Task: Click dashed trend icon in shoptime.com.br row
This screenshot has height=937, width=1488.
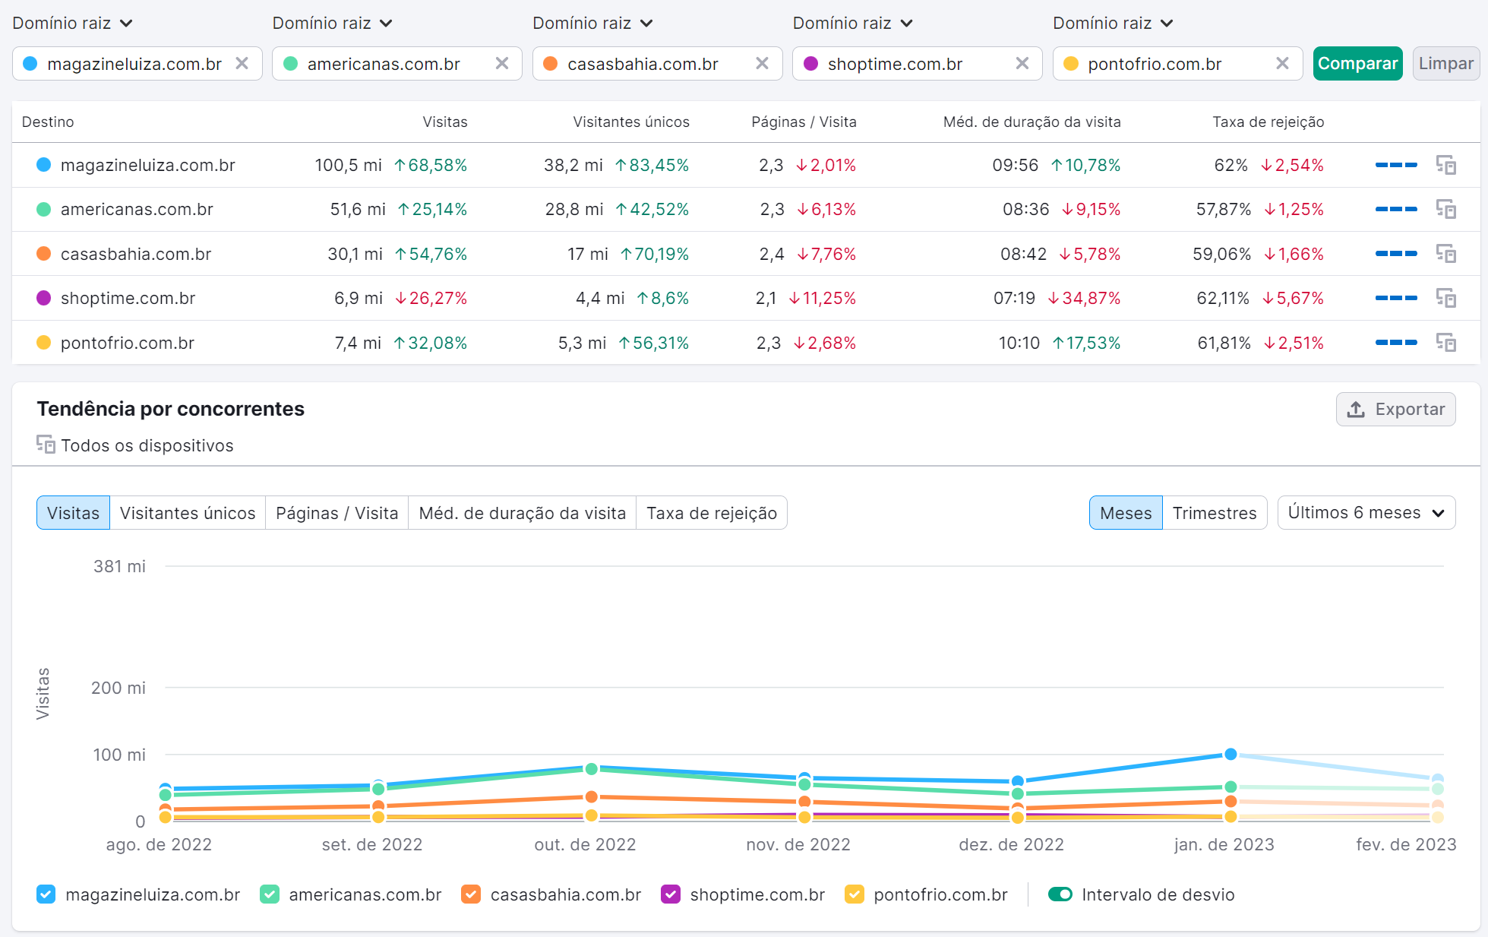Action: pyautogui.click(x=1395, y=298)
